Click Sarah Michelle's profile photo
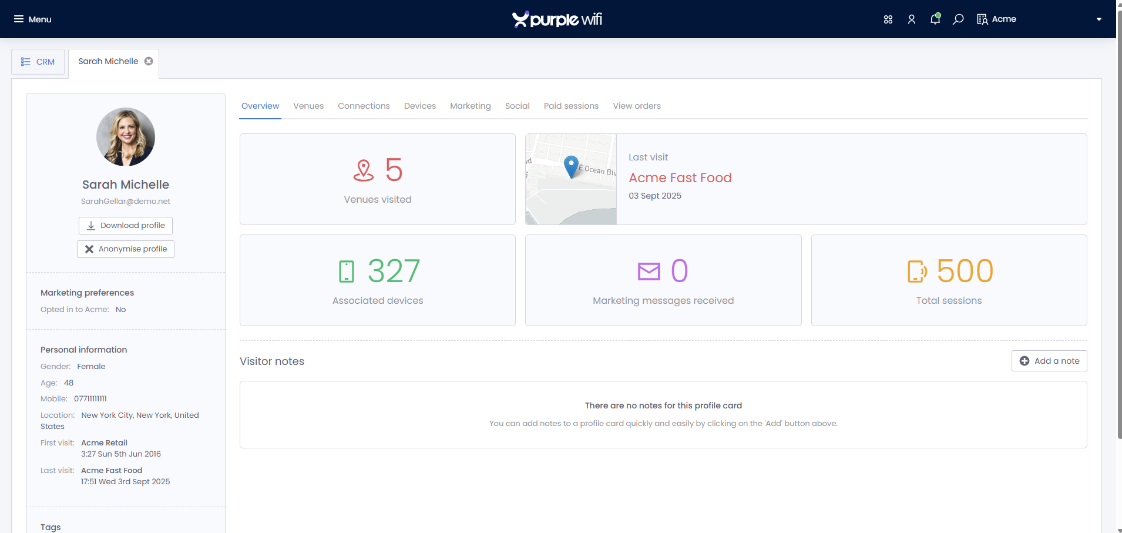 click(126, 137)
